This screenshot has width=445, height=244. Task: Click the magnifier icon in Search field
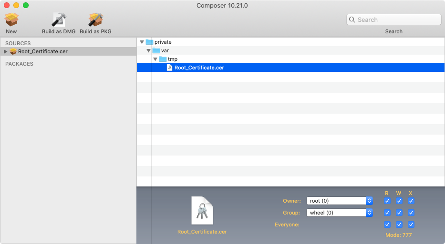tap(352, 20)
